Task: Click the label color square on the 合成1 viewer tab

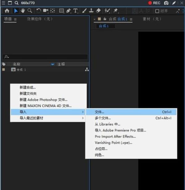Action: point(99,19)
